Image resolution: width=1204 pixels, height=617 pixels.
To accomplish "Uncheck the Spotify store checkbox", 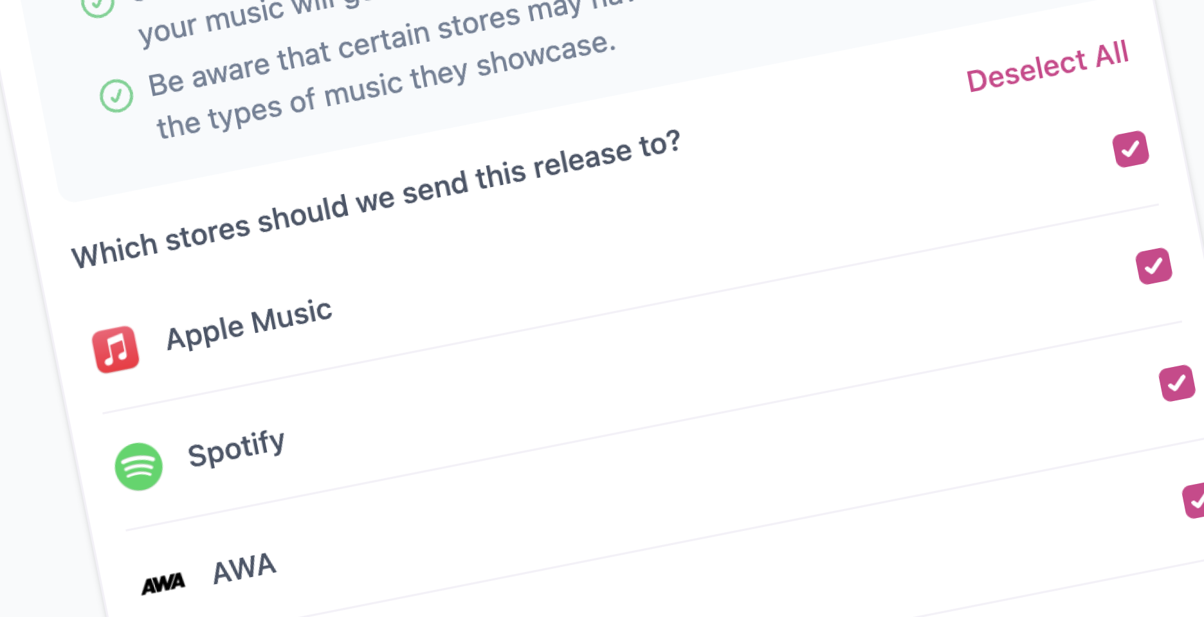I will tap(1176, 383).
